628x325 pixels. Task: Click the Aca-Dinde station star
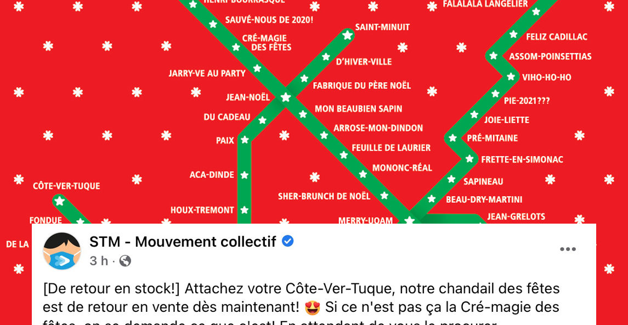tap(245, 175)
